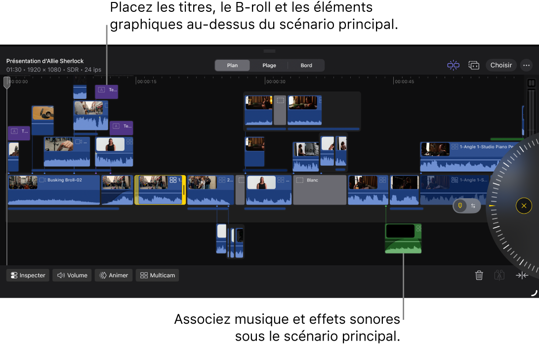The height and width of the screenshot is (347, 539).
Task: Select the connect clip icon beside Choisir
Action: [474, 65]
